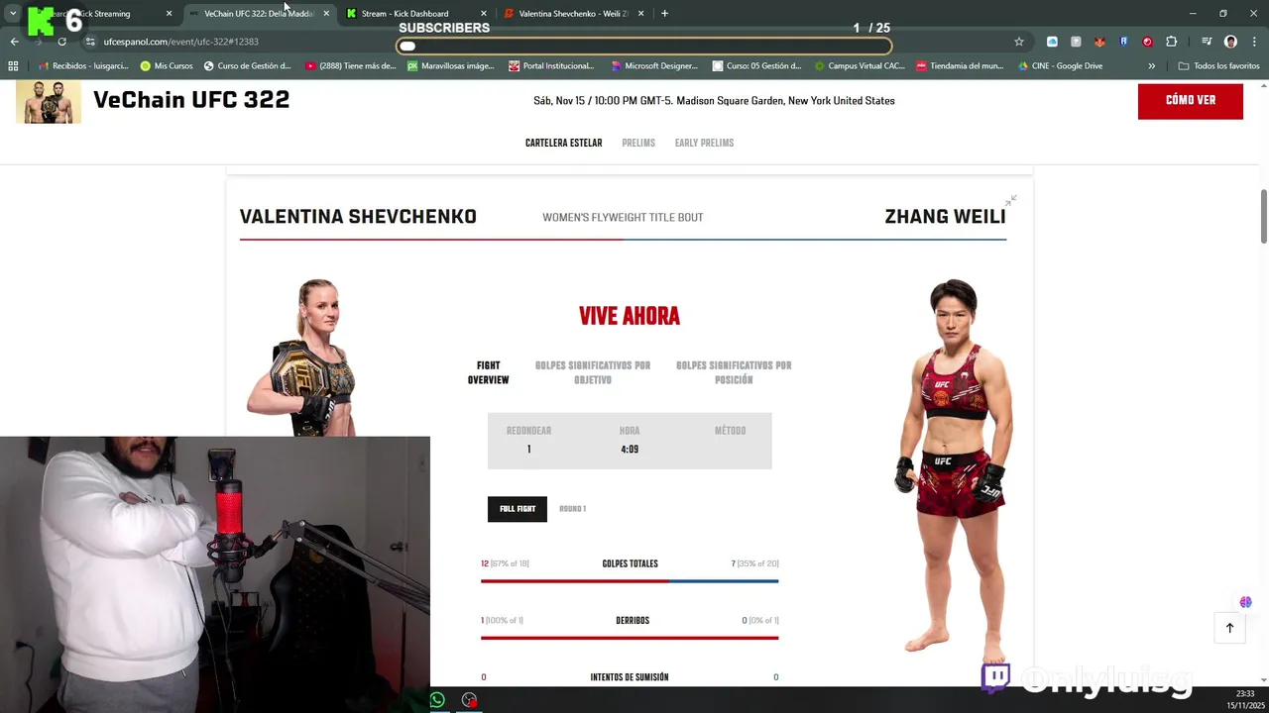
Task: Click the browser back arrow
Action: [14, 42]
